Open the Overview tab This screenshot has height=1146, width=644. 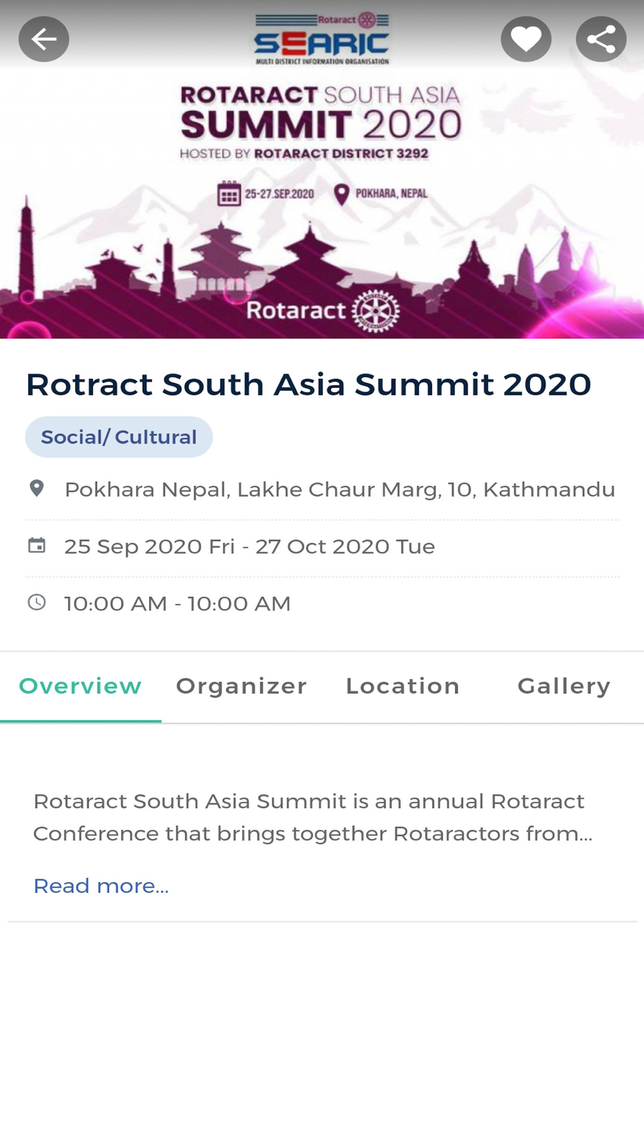tap(80, 686)
